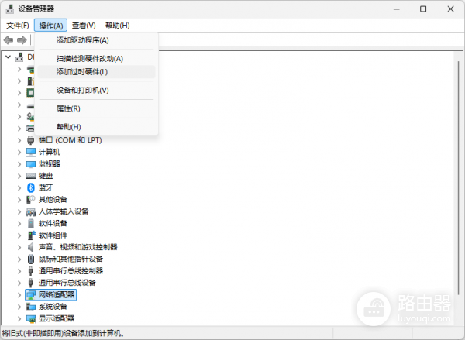Click the 端口 (COM 和 LPT) port icon

point(31,140)
